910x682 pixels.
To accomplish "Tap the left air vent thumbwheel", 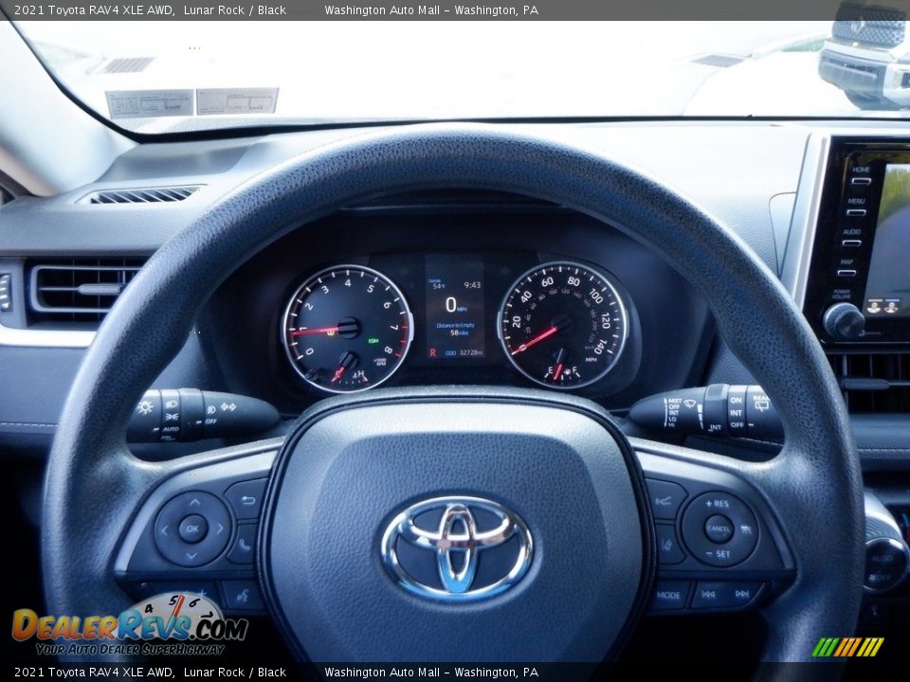I will (x=6, y=293).
